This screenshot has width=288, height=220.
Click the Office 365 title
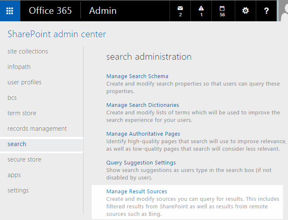pos(51,11)
